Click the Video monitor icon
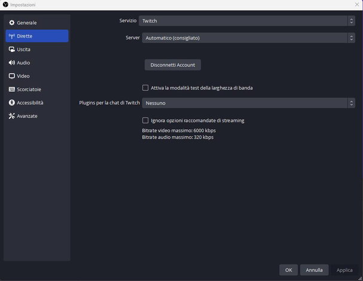Screen dimensions: 363x281 [11, 76]
